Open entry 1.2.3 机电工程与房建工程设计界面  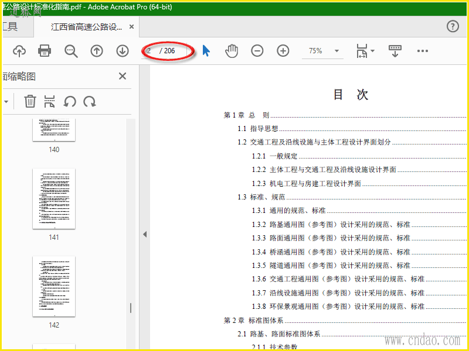click(359, 184)
